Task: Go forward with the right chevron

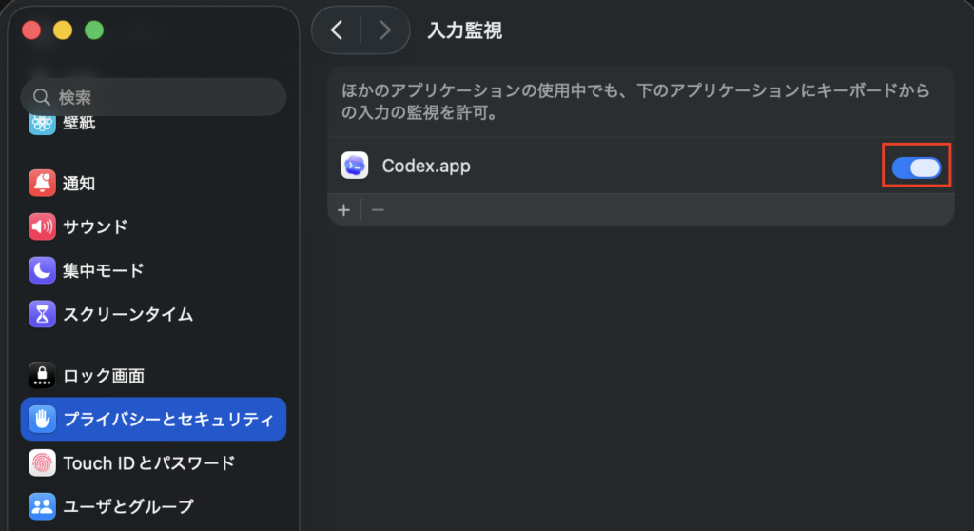Action: tap(384, 29)
